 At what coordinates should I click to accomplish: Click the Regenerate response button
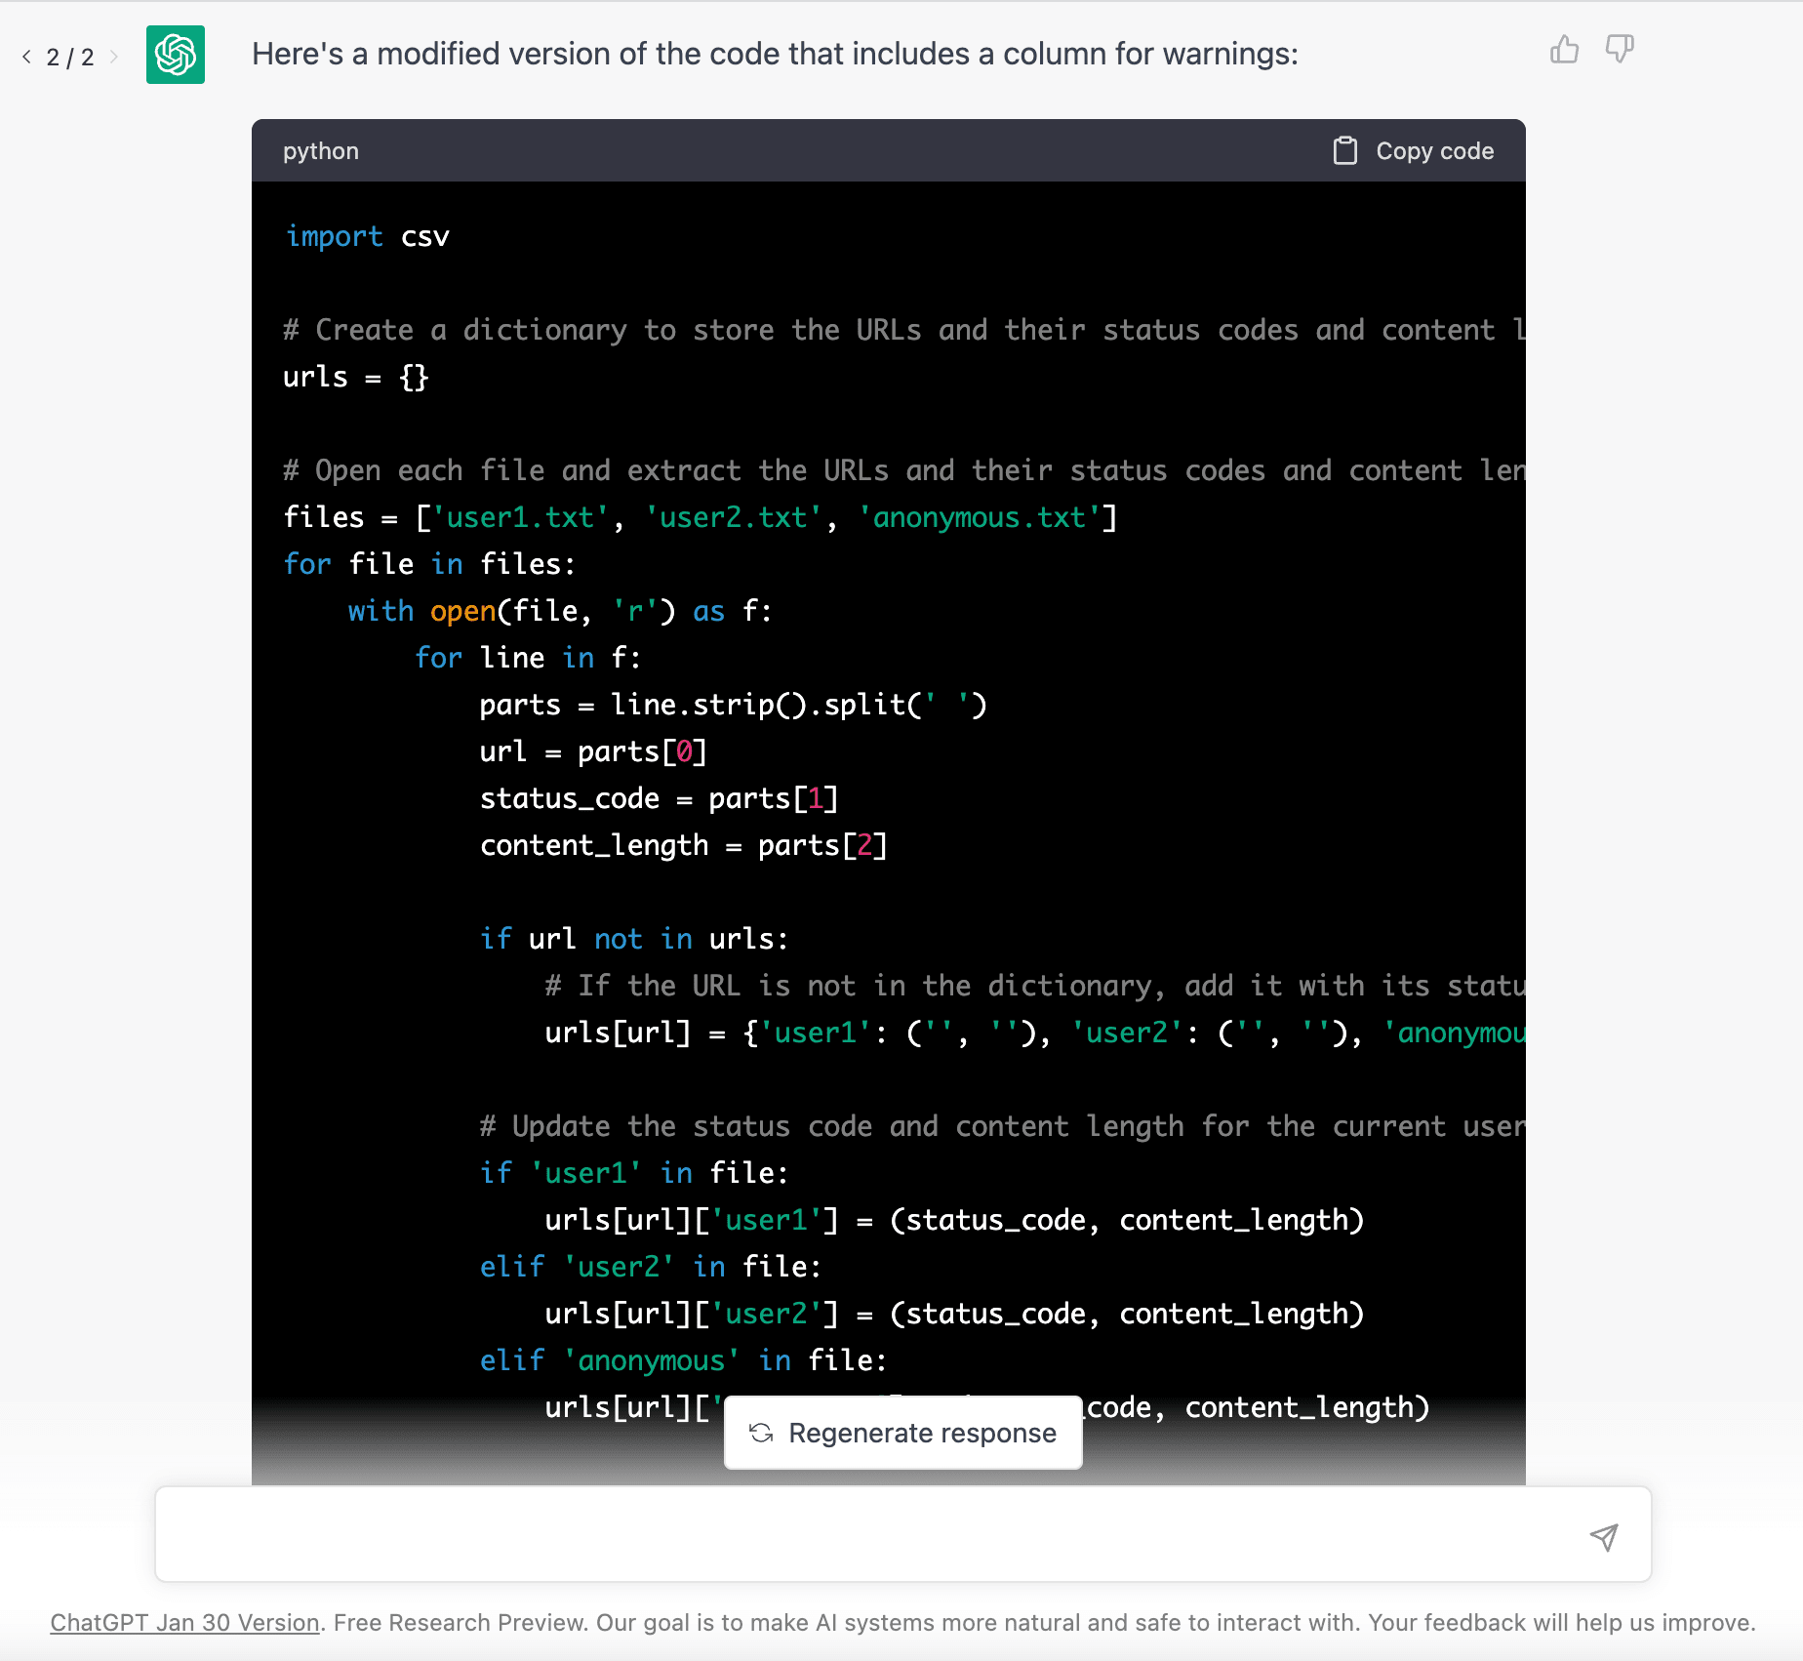pyautogui.click(x=903, y=1433)
